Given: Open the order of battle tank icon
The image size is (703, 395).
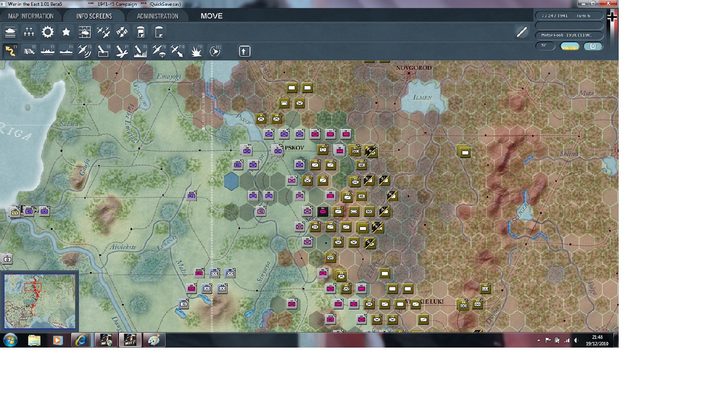Looking at the screenshot, I should point(10,32).
